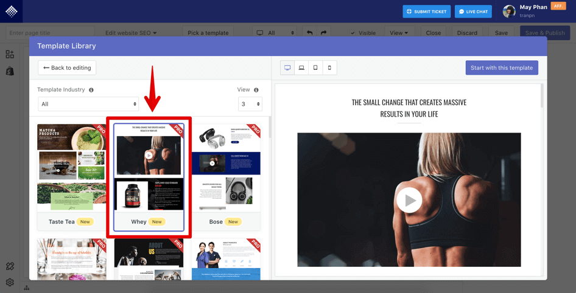Screen dimensions: 576x293
Task: Expand the View menu in toolbar
Action: click(399, 33)
